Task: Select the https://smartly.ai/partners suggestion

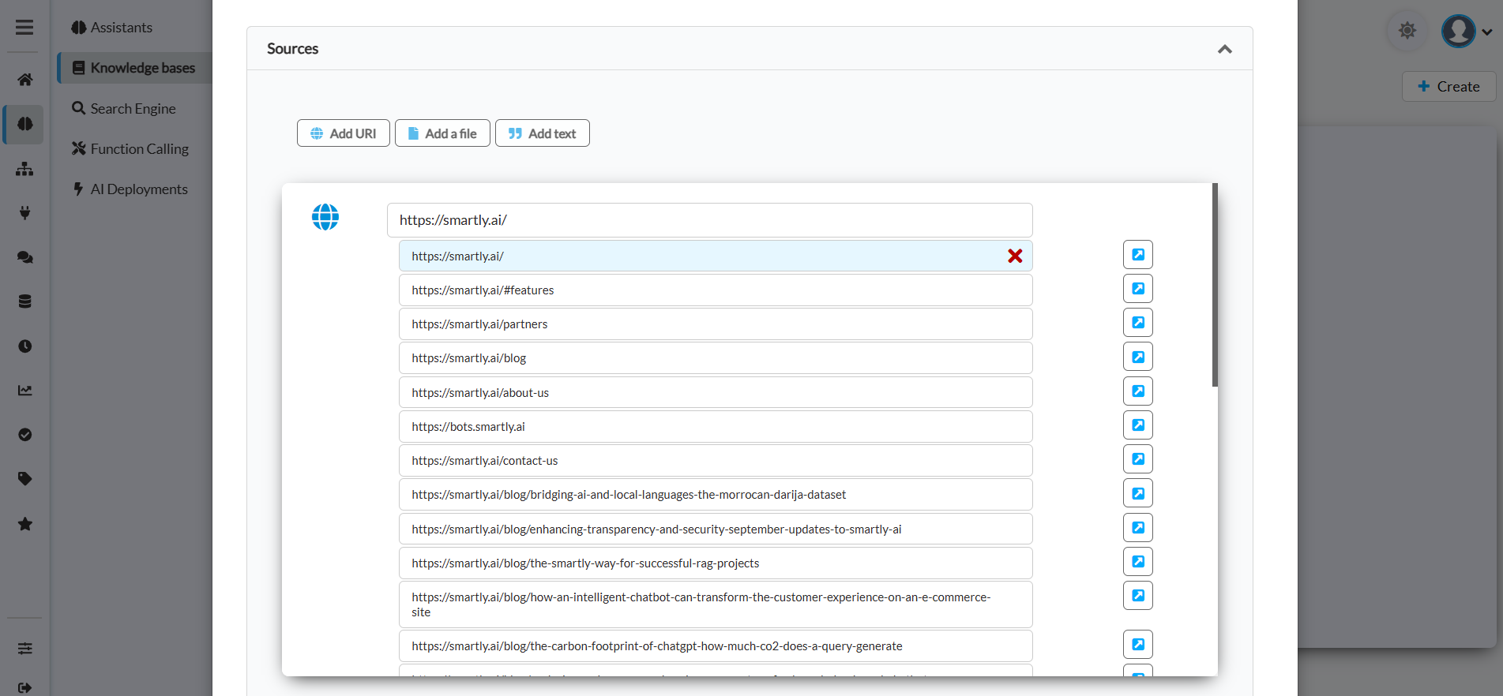Action: pos(716,324)
